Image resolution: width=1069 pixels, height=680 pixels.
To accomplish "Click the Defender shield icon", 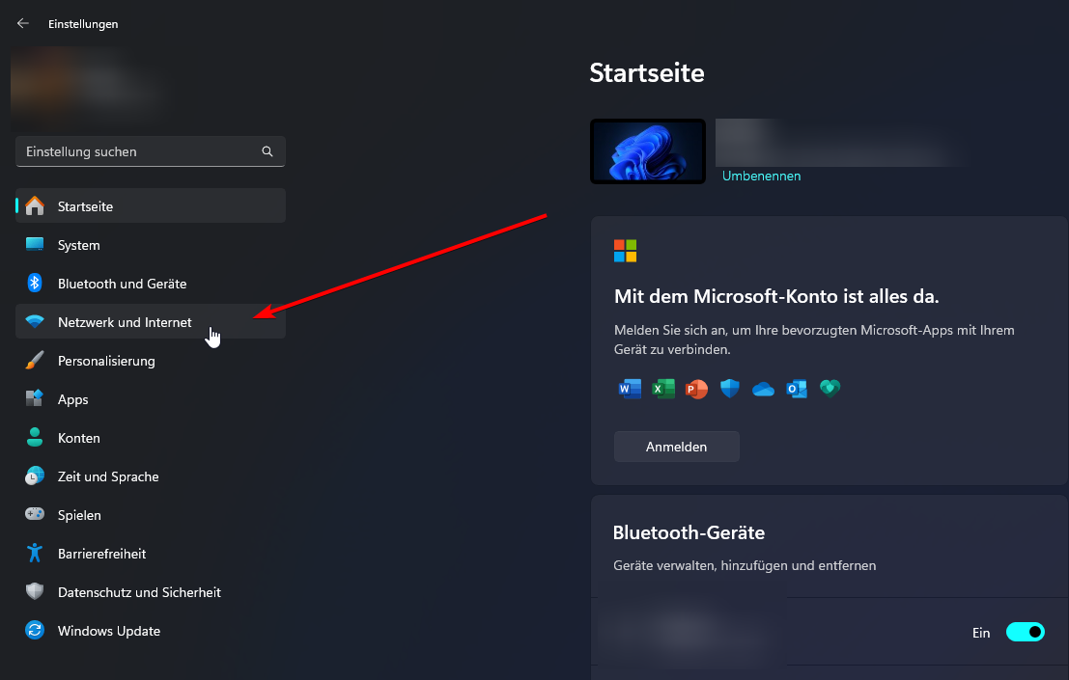I will pos(729,389).
